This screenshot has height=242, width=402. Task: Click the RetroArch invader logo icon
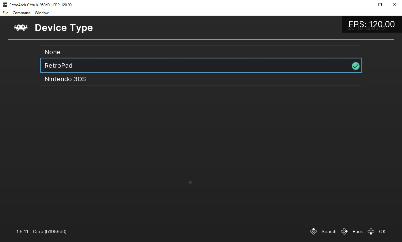(21, 28)
